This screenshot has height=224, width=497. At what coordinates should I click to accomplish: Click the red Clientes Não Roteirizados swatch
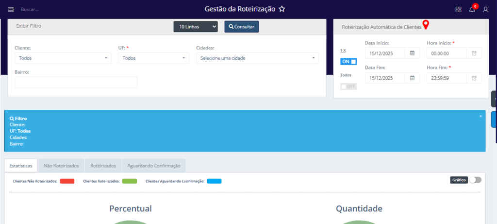point(67,181)
